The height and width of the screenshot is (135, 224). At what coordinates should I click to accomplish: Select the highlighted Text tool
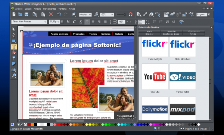tap(14, 47)
